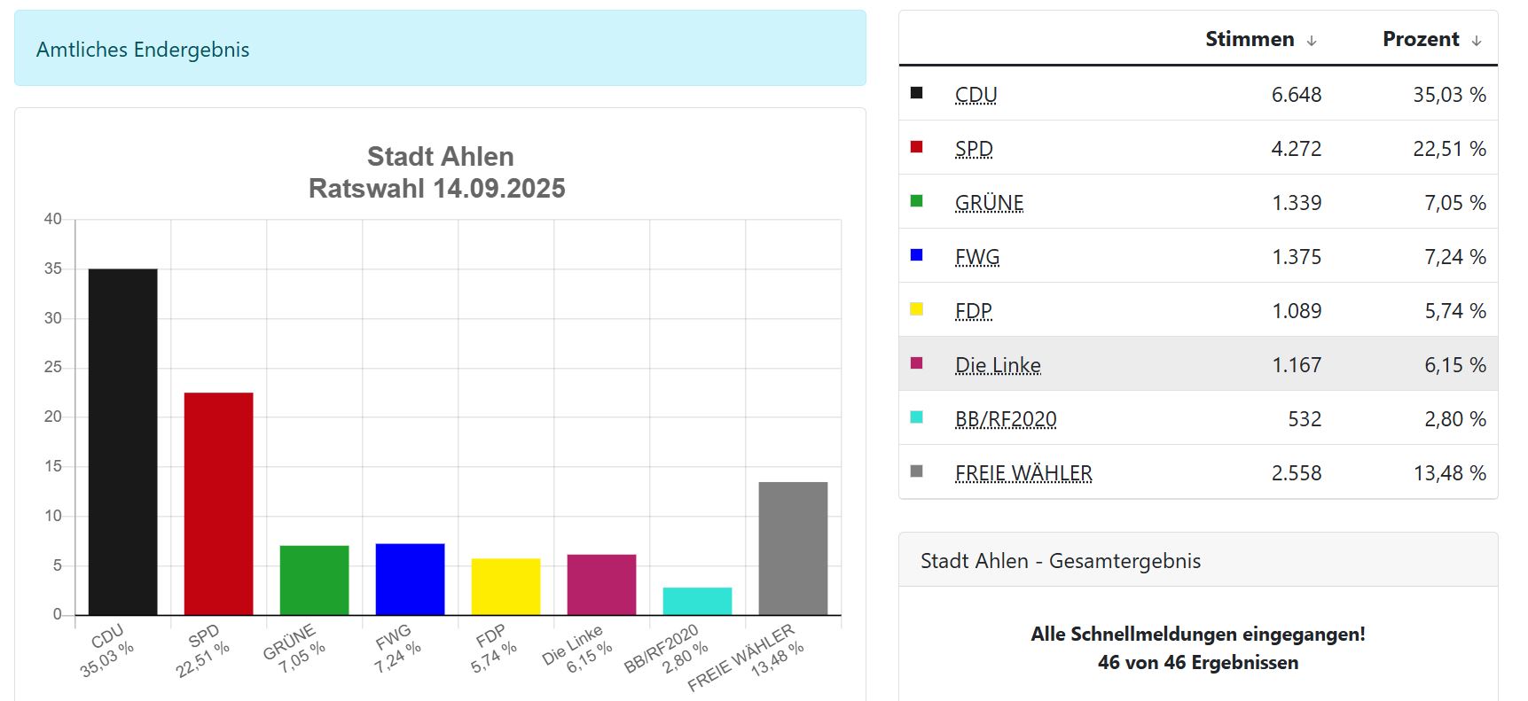Click the black CDU bar in chart
This screenshot has width=1528, height=701.
123,441
